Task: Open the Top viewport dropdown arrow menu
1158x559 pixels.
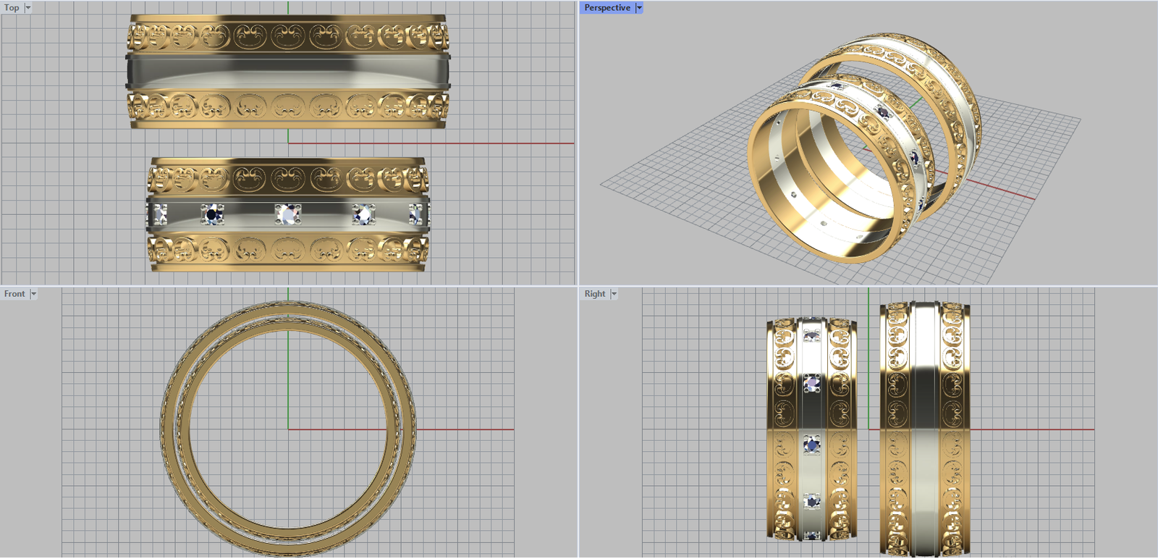Action: point(28,7)
